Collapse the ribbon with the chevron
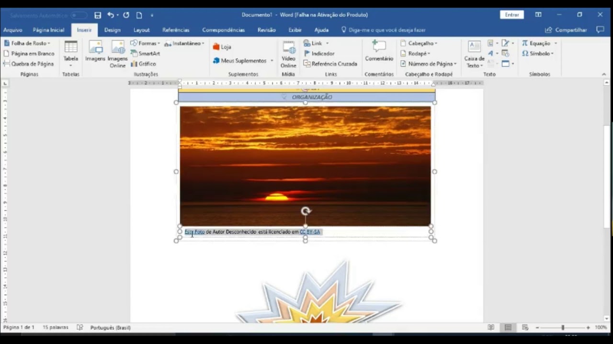The height and width of the screenshot is (344, 613). pyautogui.click(x=604, y=74)
